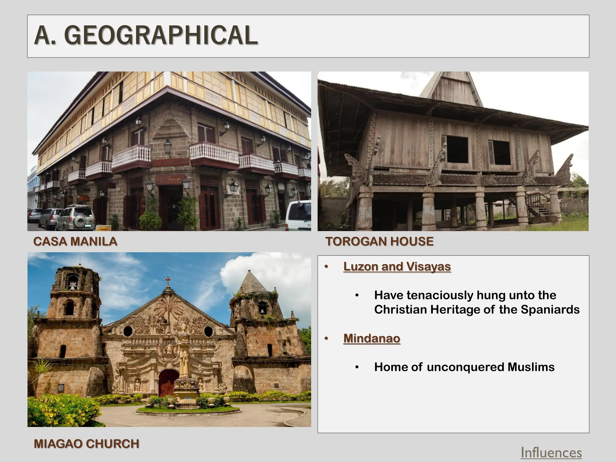This screenshot has width=616, height=462.
Task: Click the underlined Mindanao heading
Action: (371, 338)
